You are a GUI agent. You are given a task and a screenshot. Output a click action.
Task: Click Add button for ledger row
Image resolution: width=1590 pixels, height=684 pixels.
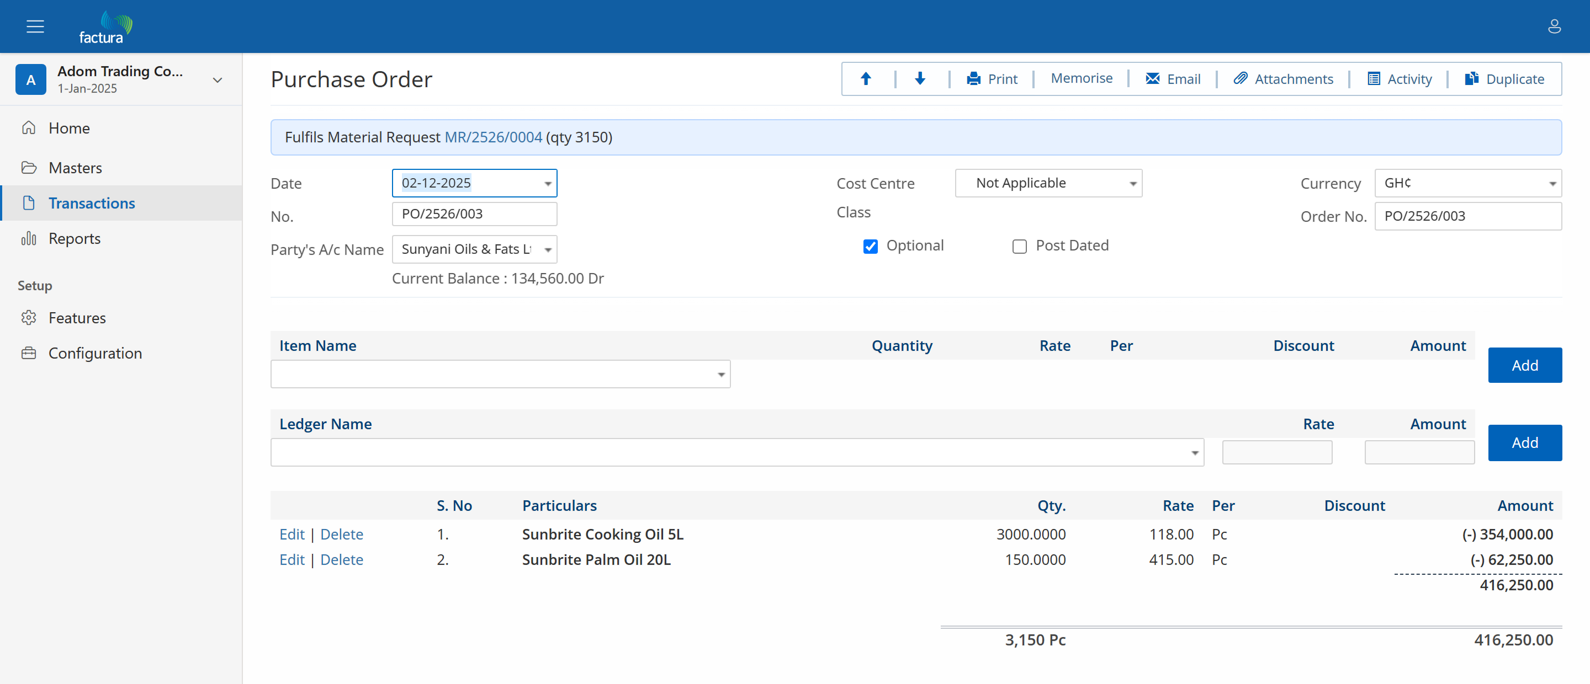point(1524,443)
